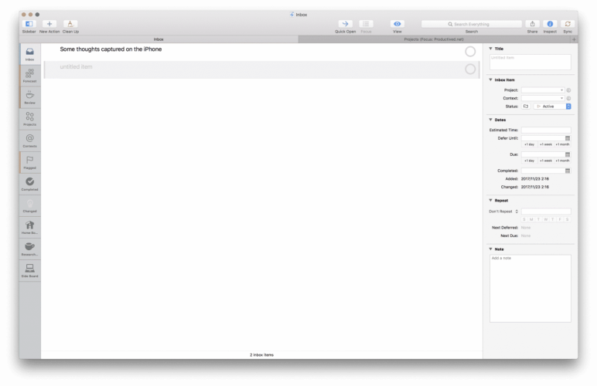Open the Forecast perspective
The height and width of the screenshot is (386, 597).
tap(29, 76)
